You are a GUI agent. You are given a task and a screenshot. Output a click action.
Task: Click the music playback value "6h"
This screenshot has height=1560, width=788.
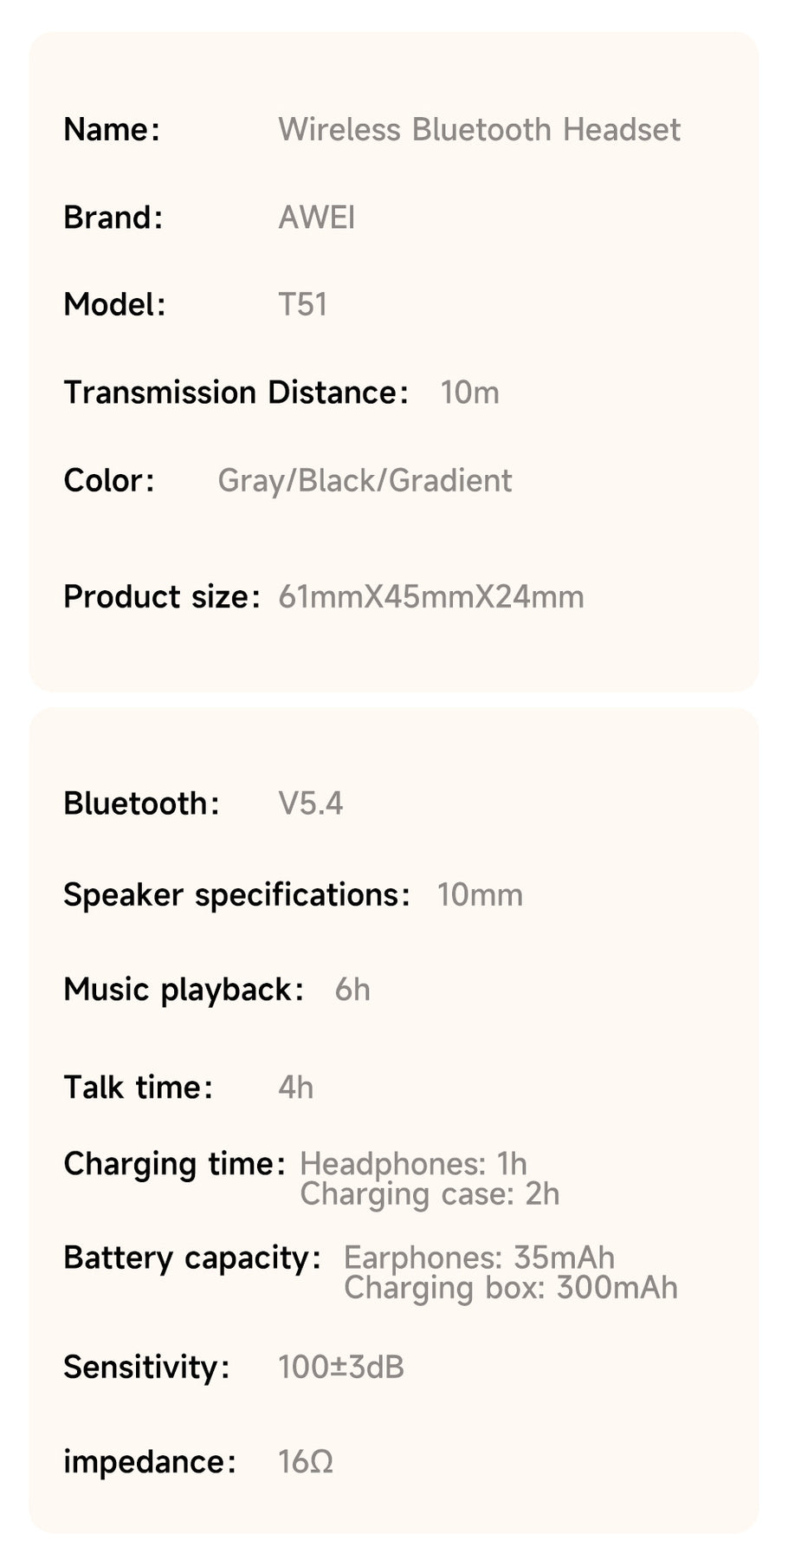[352, 990]
